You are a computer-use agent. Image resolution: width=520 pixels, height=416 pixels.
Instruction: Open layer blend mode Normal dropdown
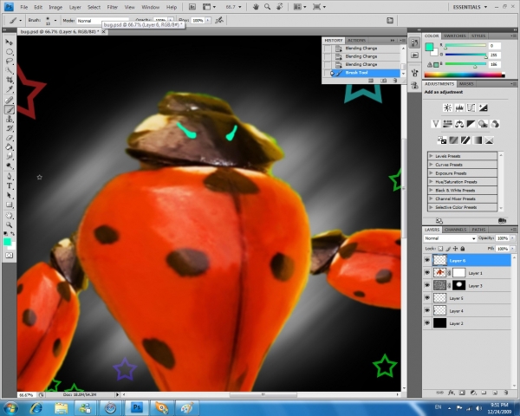[x=450, y=238]
